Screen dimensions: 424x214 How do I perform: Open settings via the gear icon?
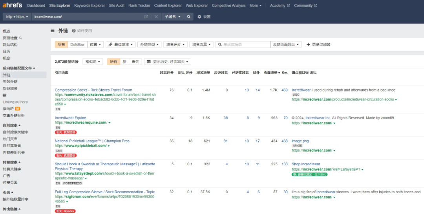(x=199, y=17)
